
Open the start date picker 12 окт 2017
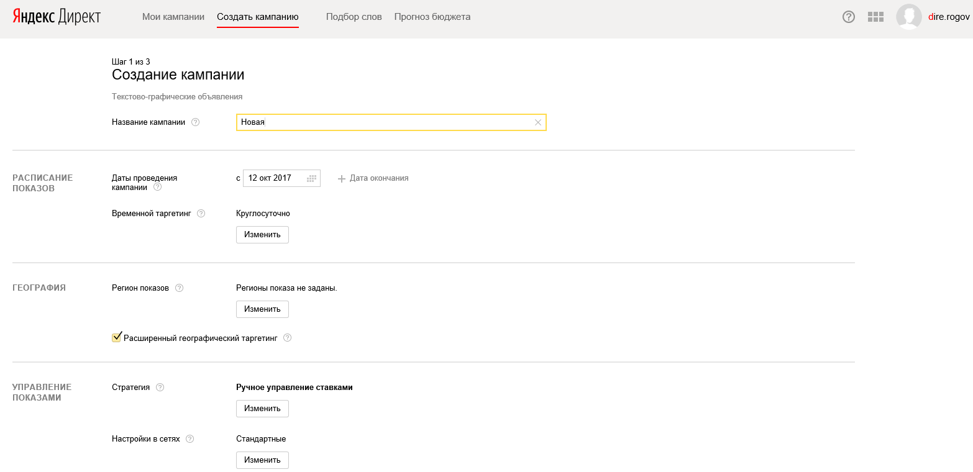pyautogui.click(x=281, y=178)
